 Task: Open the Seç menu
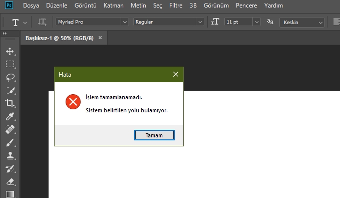(x=158, y=6)
